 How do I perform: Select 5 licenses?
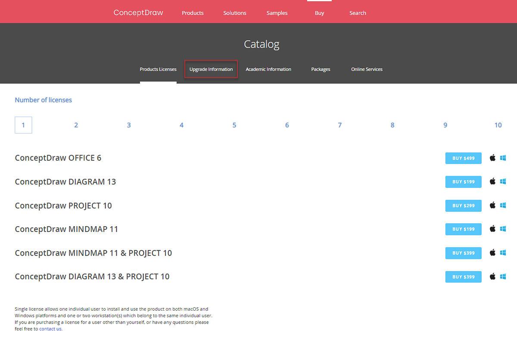tap(234, 125)
